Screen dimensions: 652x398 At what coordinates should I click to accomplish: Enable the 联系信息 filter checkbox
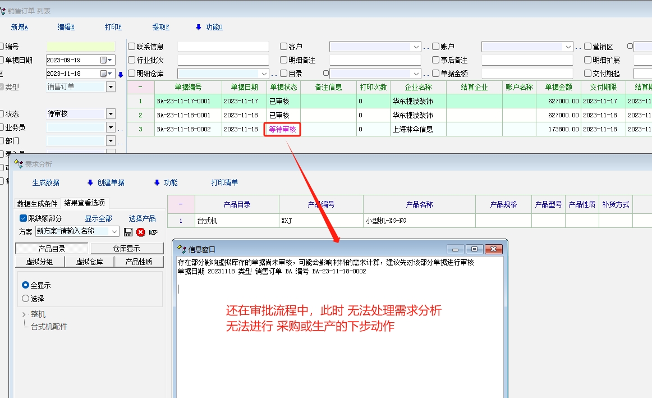pyautogui.click(x=132, y=47)
